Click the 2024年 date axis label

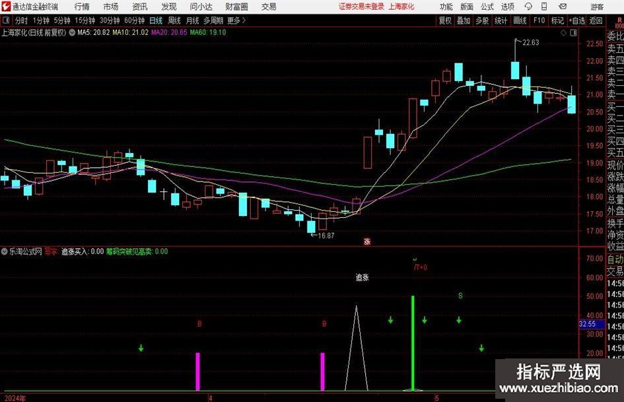[x=15, y=398]
